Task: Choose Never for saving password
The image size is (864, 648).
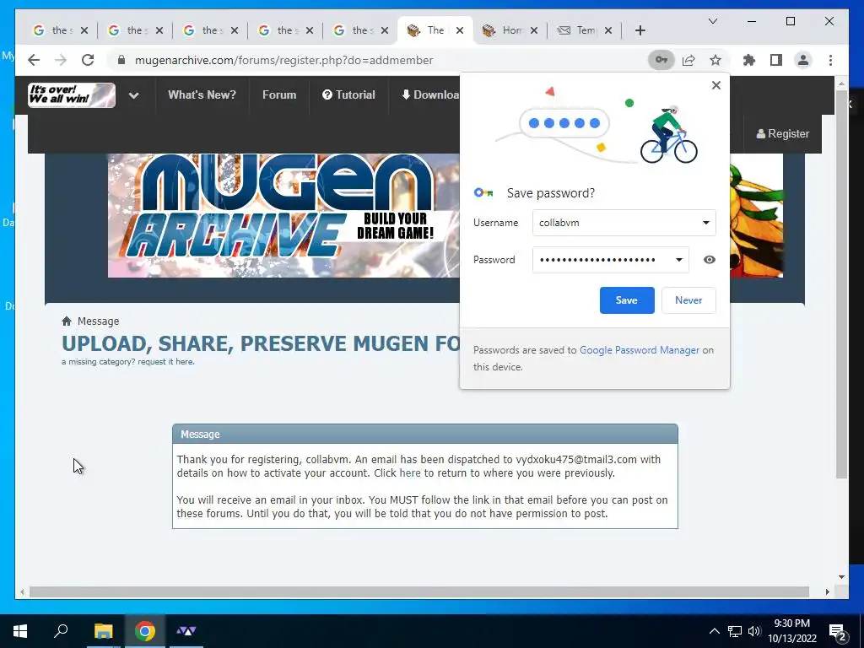Action: point(688,300)
